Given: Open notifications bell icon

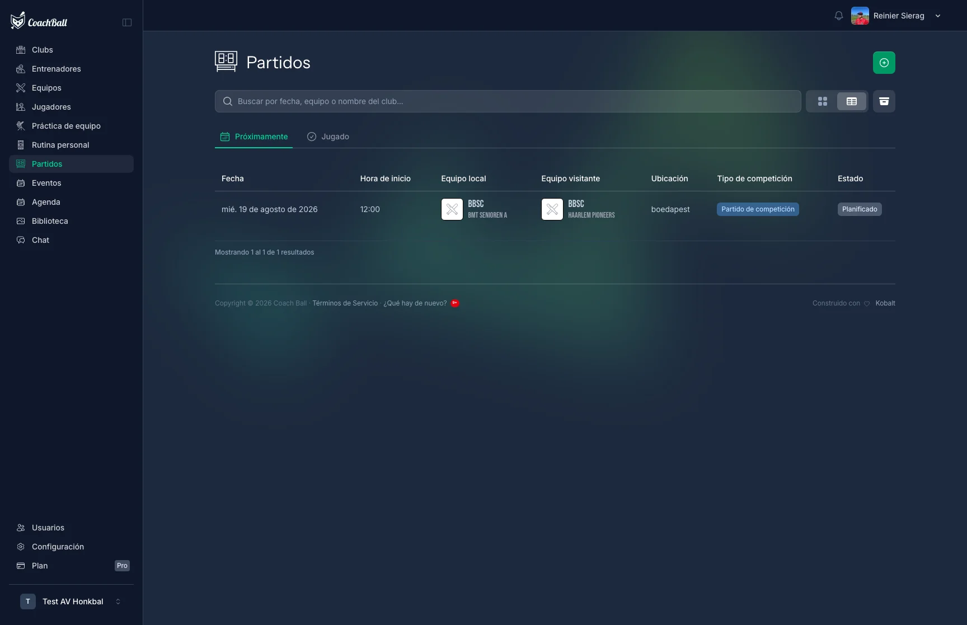Looking at the screenshot, I should click(838, 16).
